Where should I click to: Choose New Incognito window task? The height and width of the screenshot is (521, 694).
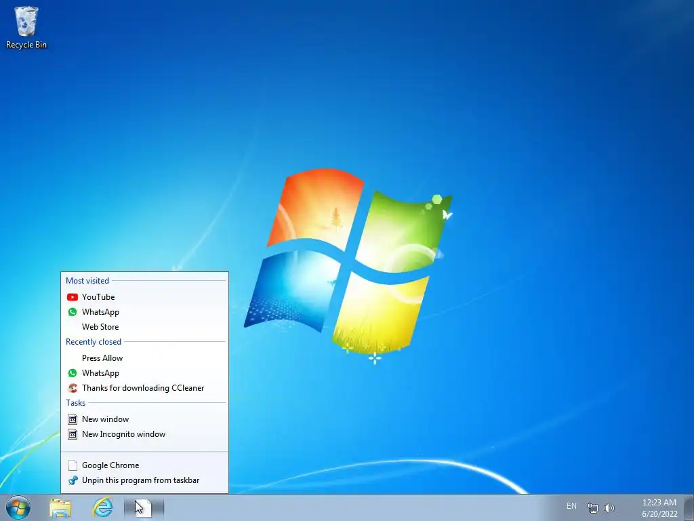144,434
